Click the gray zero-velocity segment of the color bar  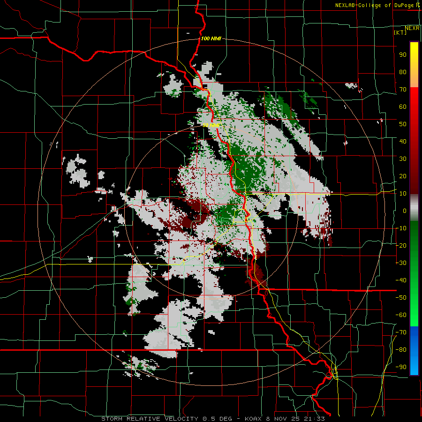pyautogui.click(x=414, y=208)
